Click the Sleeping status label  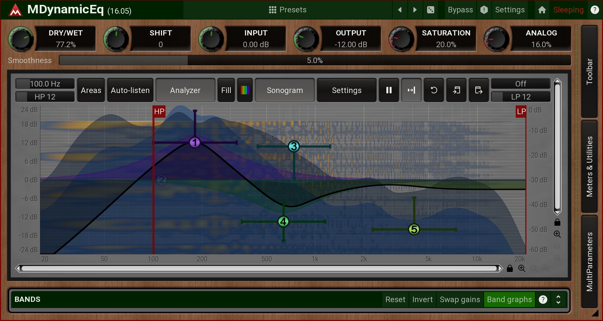pos(568,10)
